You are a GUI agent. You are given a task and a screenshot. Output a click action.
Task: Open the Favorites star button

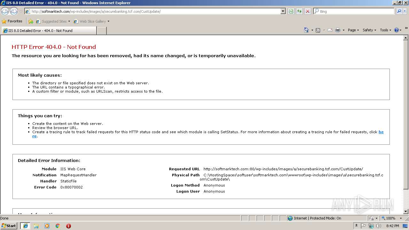(x=12, y=21)
